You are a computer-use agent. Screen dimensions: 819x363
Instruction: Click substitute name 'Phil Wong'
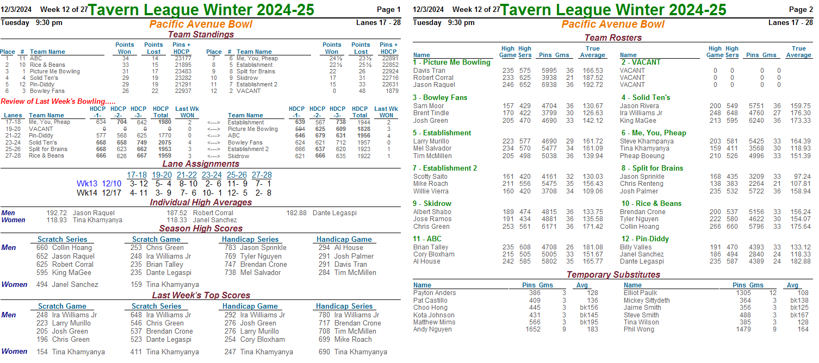(x=640, y=329)
